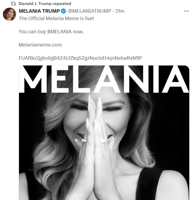
Task: Open the tweet via the 31m timestamp
Action: coord(119,11)
